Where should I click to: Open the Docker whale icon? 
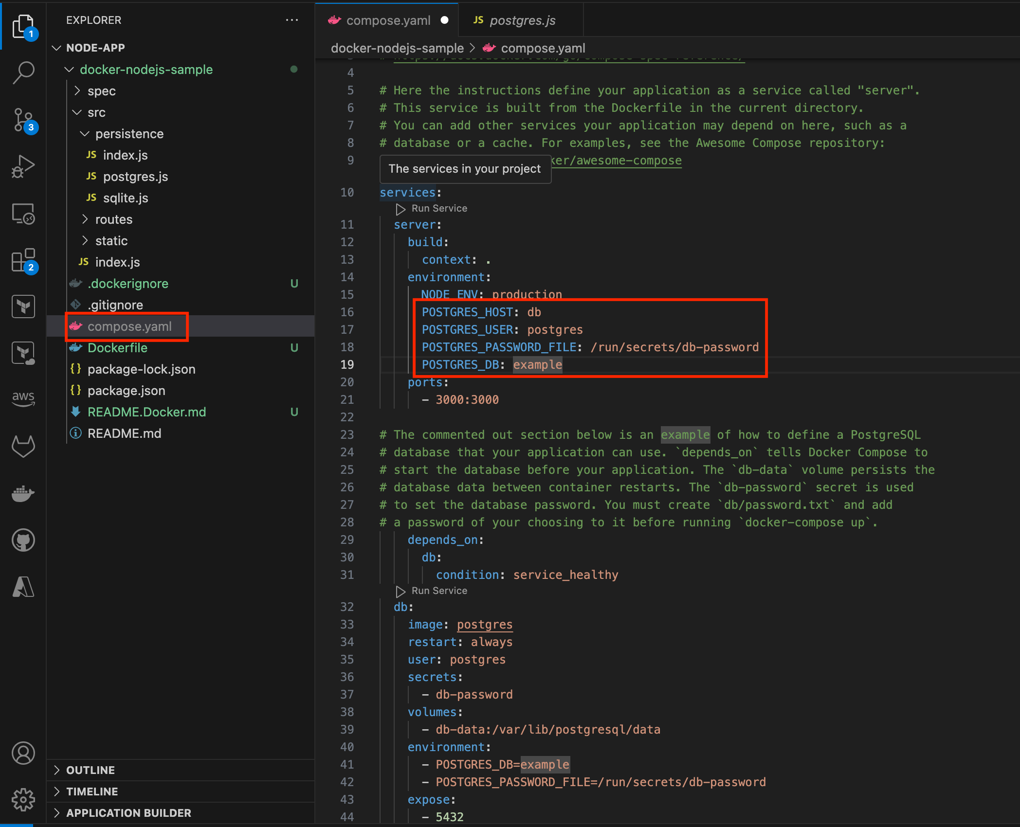point(23,493)
